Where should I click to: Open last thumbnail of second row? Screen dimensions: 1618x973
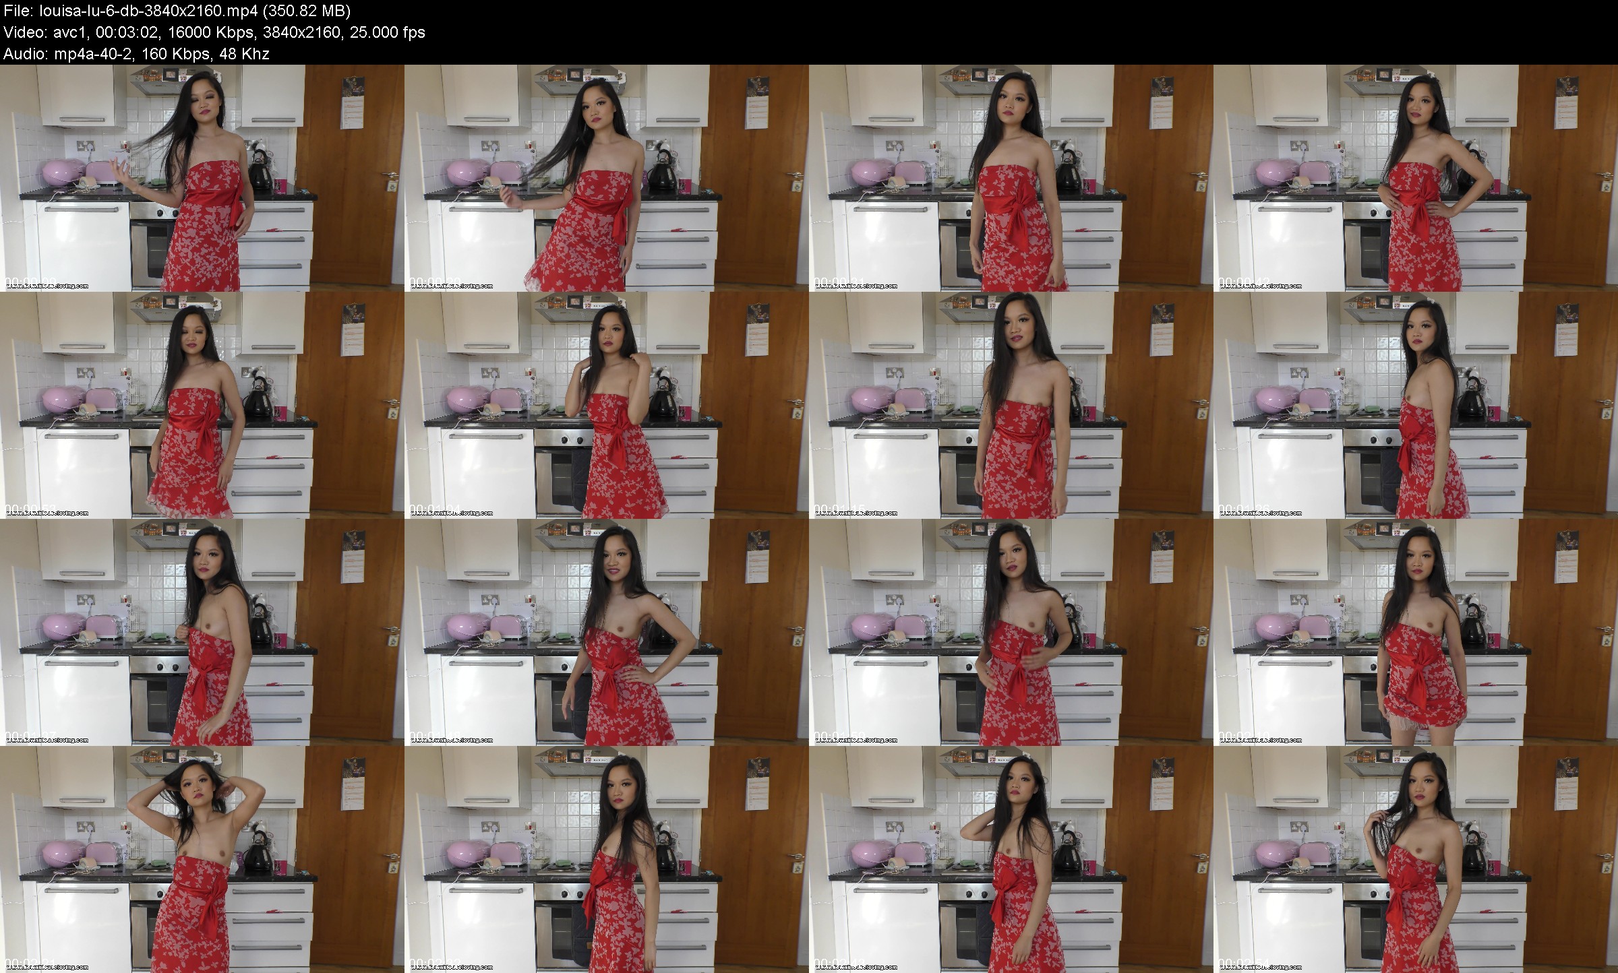pos(1416,405)
